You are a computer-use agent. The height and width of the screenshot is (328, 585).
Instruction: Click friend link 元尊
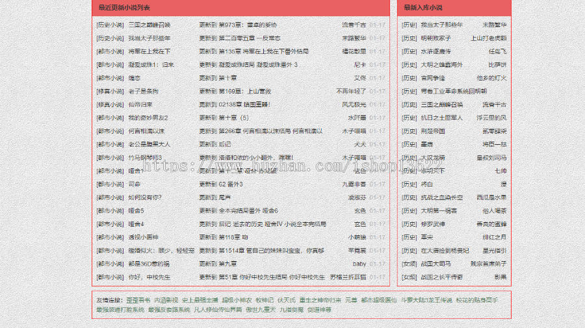pos(351,300)
